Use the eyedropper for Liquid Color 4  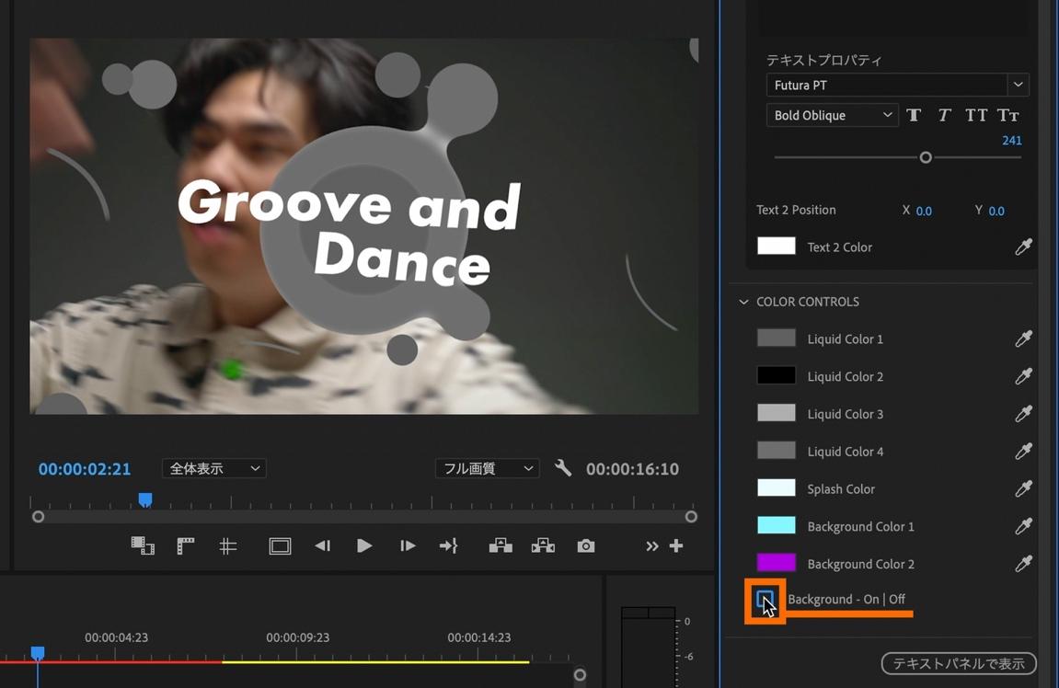pos(1023,451)
